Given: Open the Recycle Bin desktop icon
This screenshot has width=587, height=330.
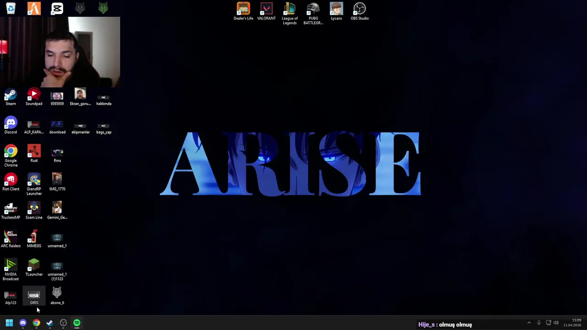Looking at the screenshot, I should [x=11, y=8].
